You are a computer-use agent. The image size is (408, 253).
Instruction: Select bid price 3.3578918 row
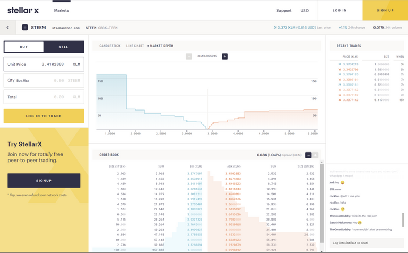pyautogui.click(x=194, y=179)
